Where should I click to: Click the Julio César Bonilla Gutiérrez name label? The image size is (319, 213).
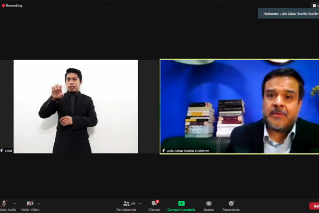tap(188, 151)
